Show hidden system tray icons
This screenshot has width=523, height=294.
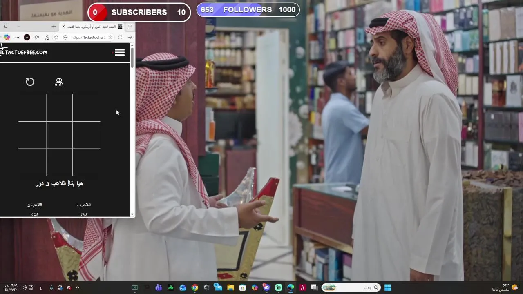[x=78, y=287]
